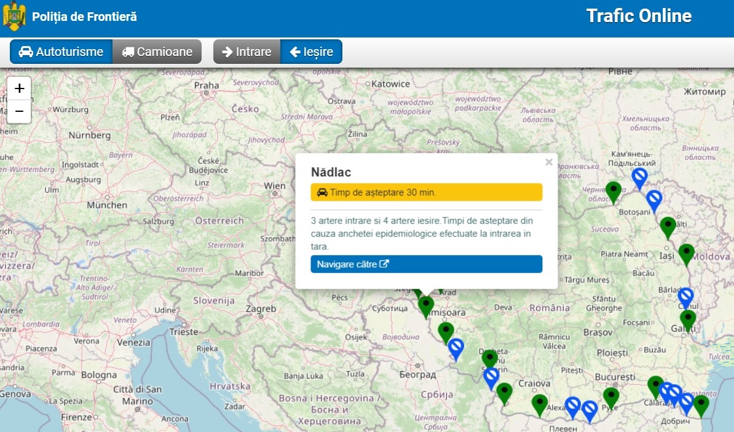This screenshot has height=432, width=734.
Task: Zoom in the map with plus button
Action: [x=19, y=88]
